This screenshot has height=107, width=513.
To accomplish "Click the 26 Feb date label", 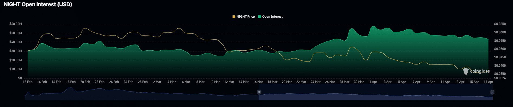I will [128, 82].
